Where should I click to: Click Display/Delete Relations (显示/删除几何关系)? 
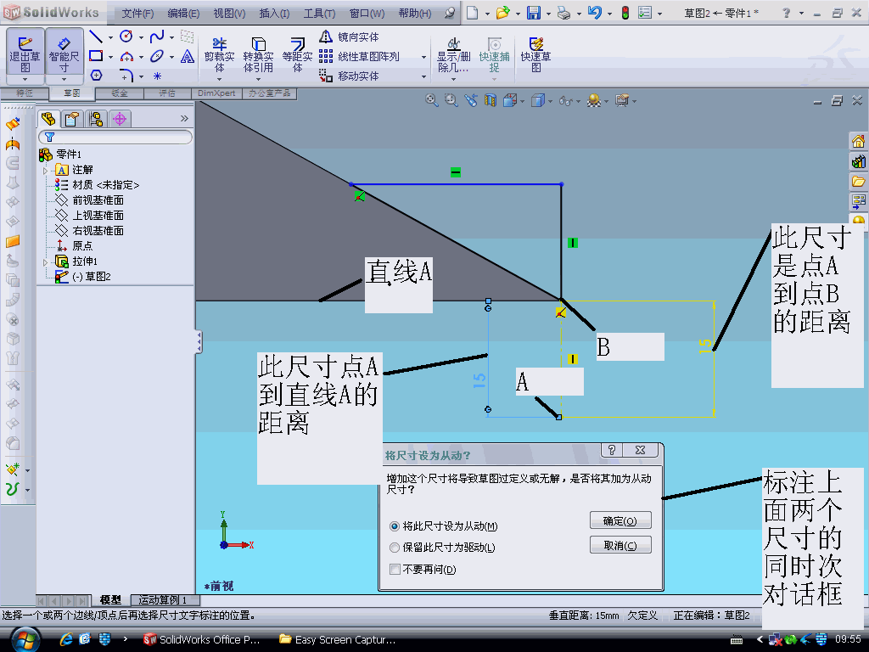pos(453,55)
